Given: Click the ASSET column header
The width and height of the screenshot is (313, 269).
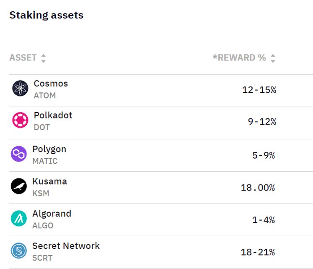Looking at the screenshot, I should click(23, 57).
